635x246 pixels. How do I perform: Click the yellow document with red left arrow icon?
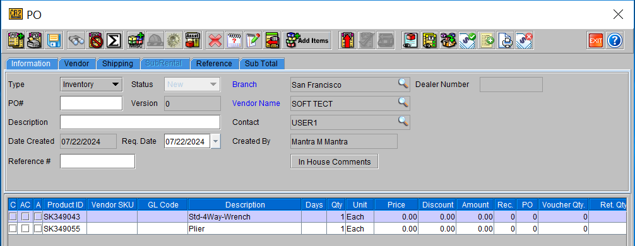pyautogui.click(x=272, y=40)
